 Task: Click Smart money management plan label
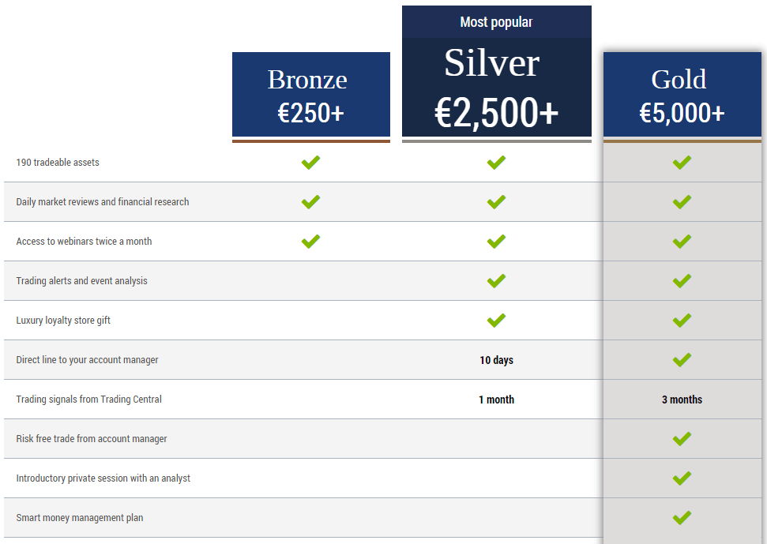point(80,518)
